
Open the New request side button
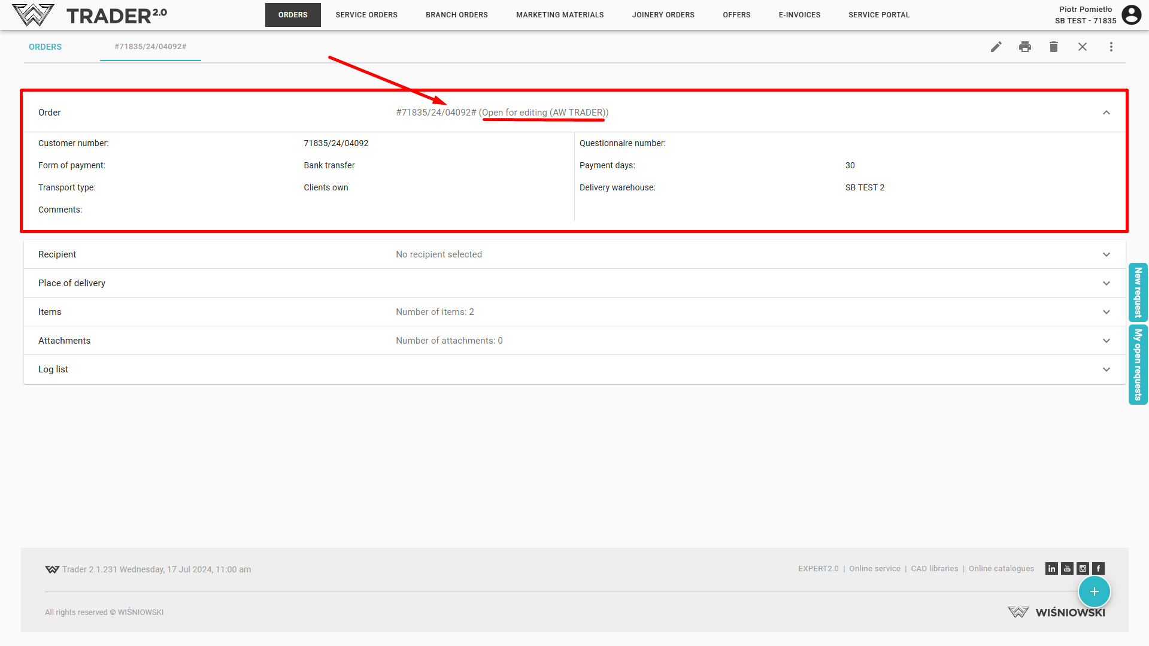tap(1138, 292)
